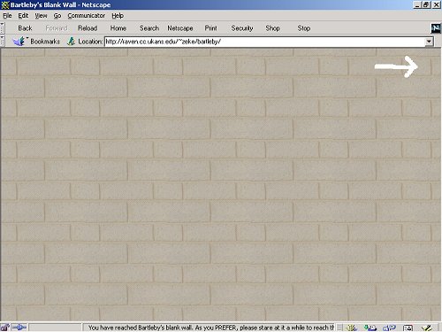Click the Netscape N logo throbber
This screenshot has width=442, height=332.
click(436, 28)
